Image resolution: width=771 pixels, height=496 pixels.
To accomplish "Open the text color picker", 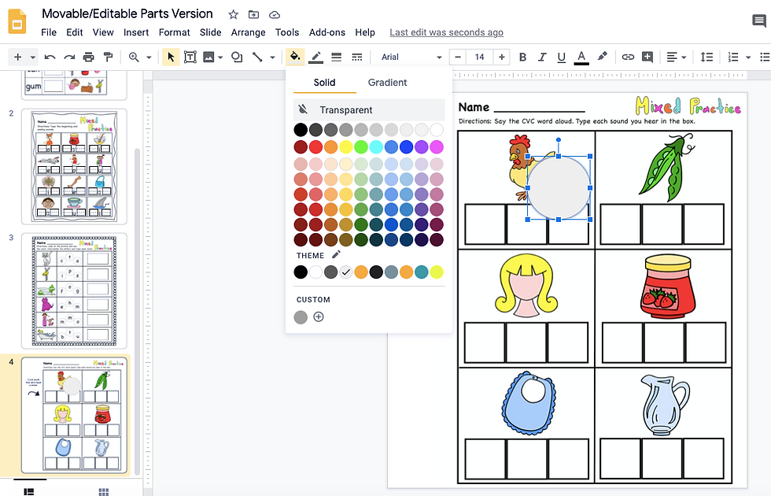I will (581, 57).
